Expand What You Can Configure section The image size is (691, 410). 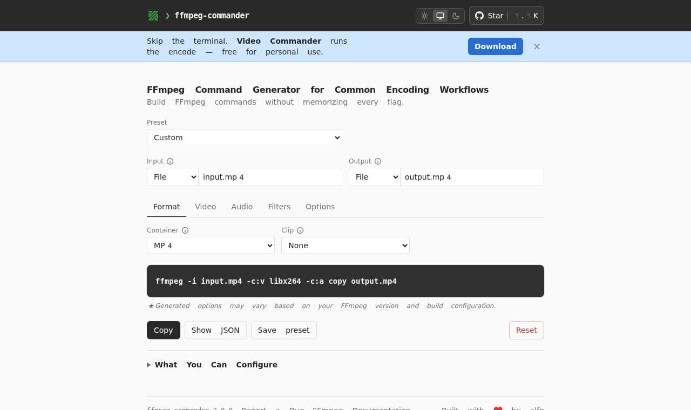[212, 365]
